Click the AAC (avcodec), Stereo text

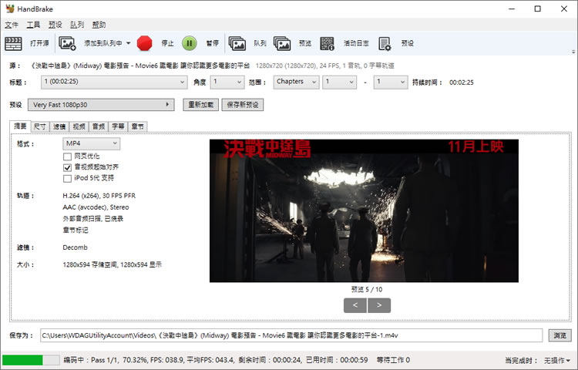tap(96, 207)
